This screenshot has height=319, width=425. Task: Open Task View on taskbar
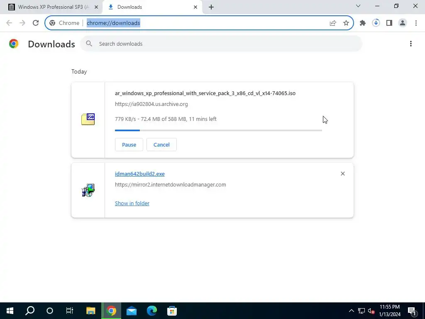click(x=70, y=311)
